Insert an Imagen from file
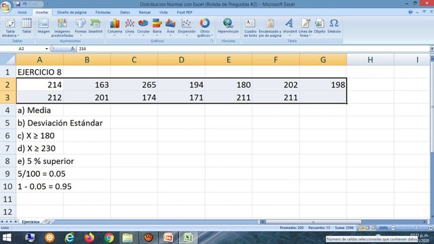The image size is (434, 244). click(43, 26)
